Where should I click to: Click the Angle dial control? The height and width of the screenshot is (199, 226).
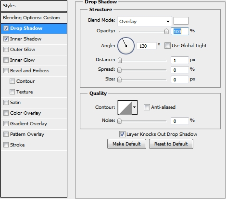tap(126, 46)
